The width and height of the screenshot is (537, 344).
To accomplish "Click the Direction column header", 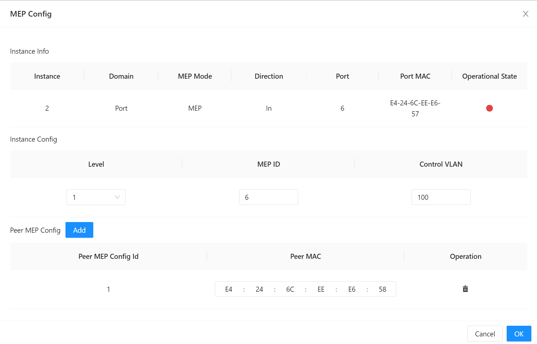I will coord(269,76).
